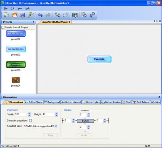162x148 pixels.
Task: Enable Presets from all Shapes checkbox
Action: point(3,27)
